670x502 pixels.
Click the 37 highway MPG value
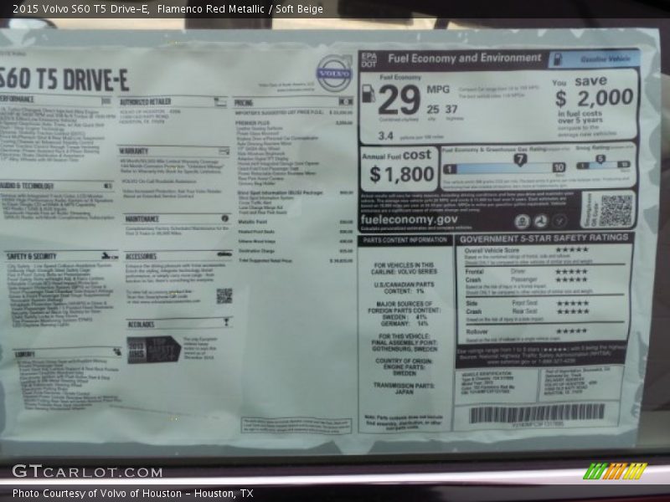click(451, 110)
